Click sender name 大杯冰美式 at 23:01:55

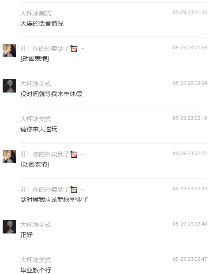pos(36,13)
